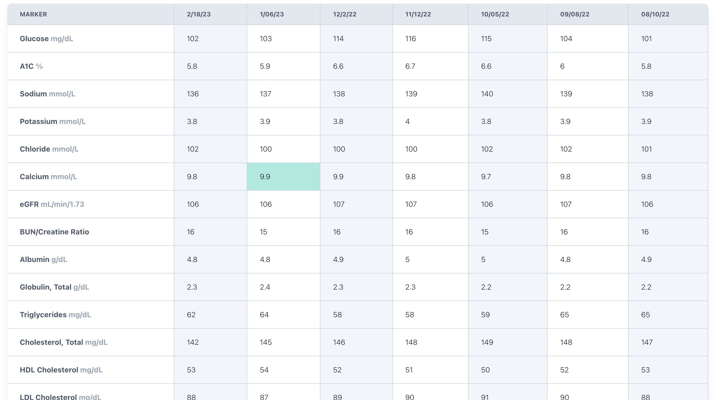
Task: Select the Glucose 116 value cell
Action: point(410,39)
